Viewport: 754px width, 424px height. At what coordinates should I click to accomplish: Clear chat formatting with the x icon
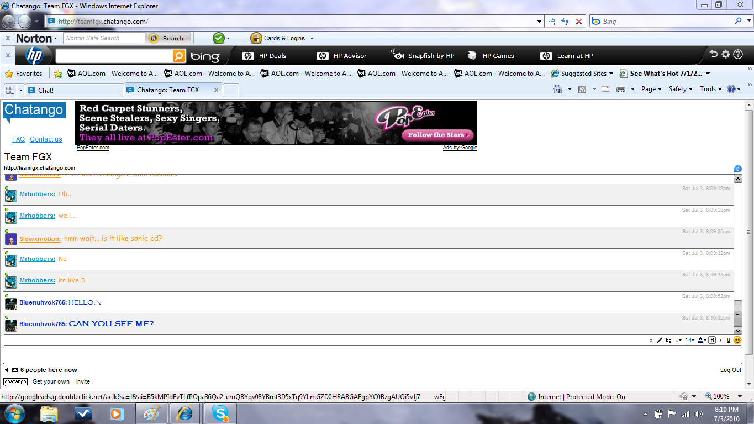tap(651, 341)
